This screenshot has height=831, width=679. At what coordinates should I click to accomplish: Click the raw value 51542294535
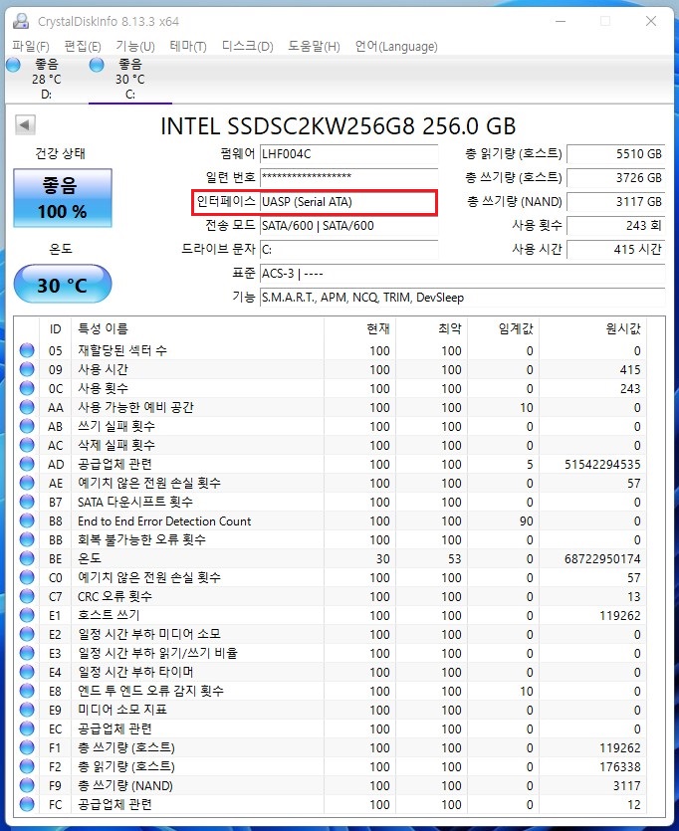click(602, 464)
